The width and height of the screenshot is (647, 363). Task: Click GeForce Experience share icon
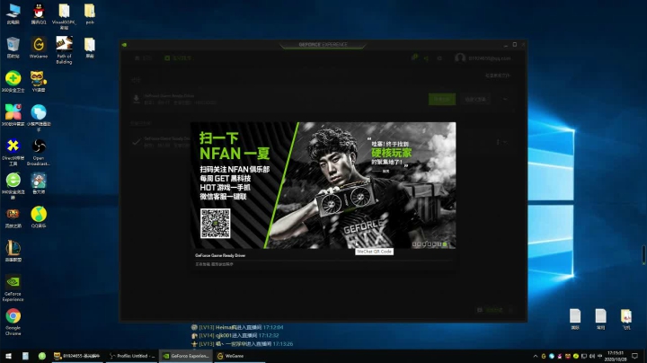tap(426, 58)
